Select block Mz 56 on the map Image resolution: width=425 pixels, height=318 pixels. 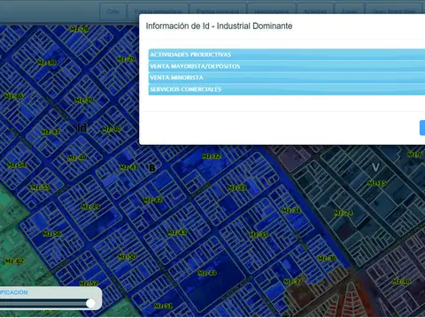pos(52,234)
